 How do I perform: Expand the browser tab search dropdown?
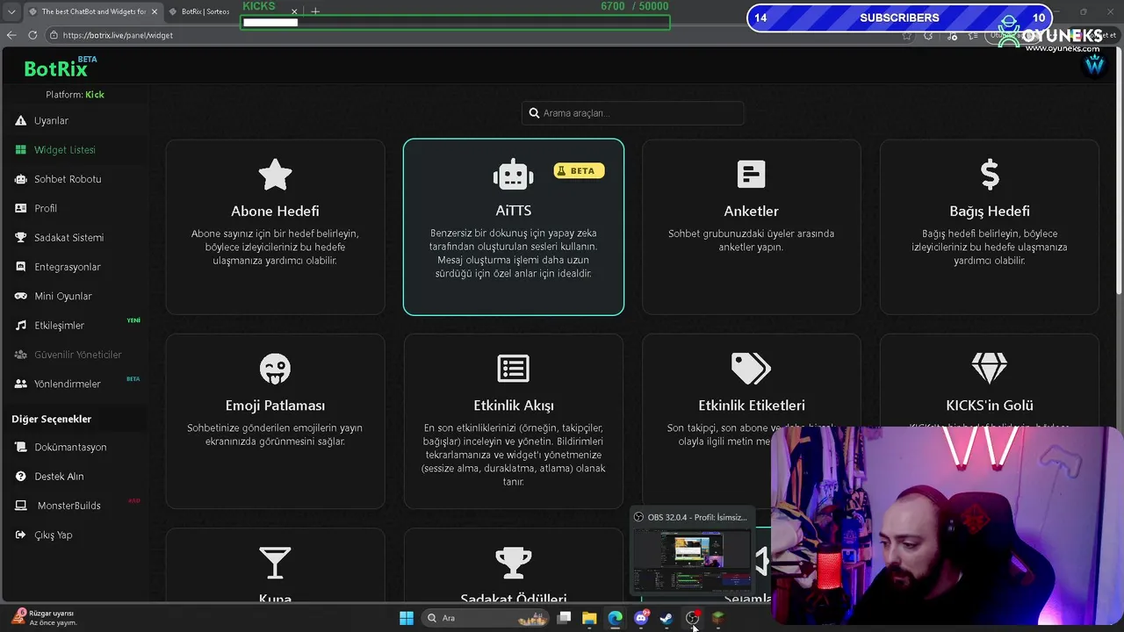[x=11, y=11]
